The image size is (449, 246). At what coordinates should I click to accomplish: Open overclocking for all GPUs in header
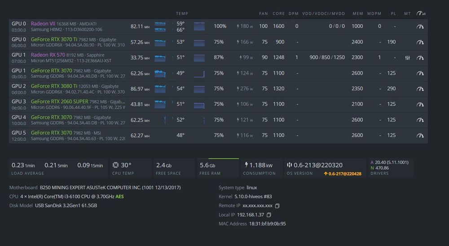pyautogui.click(x=421, y=13)
